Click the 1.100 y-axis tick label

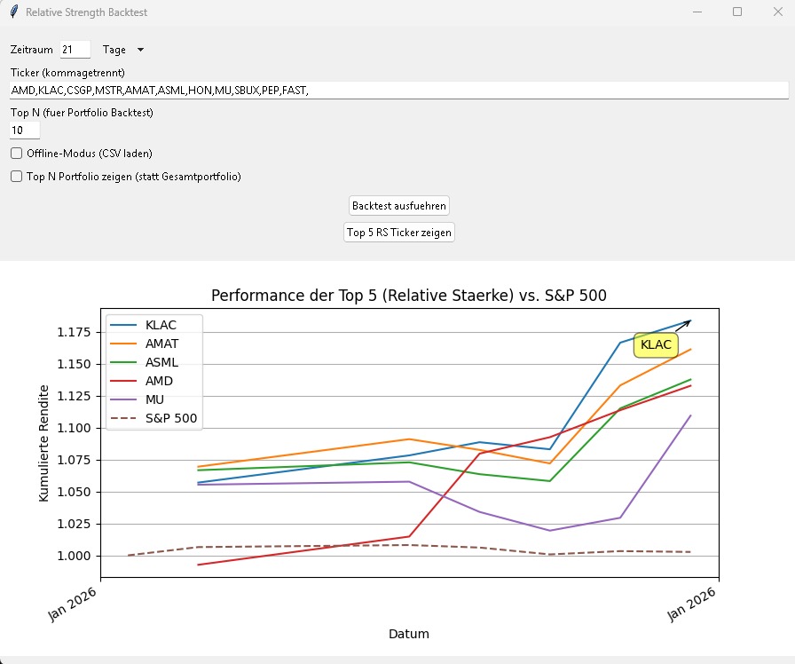[74, 428]
